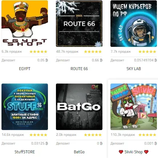This screenshot has width=158, height=158.
Task: Click the EGYPT shop name link
Action: tap(25, 69)
